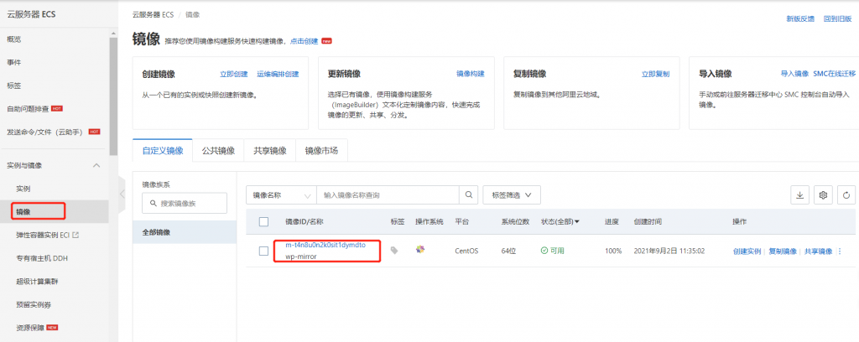Focus the 输入镜像名称查询 search field

click(388, 194)
